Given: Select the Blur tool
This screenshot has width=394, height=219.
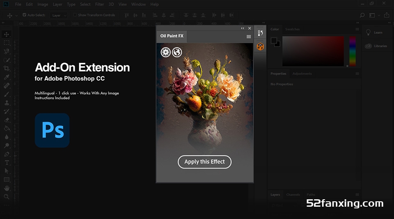Looking at the screenshot, I should click(7, 137).
